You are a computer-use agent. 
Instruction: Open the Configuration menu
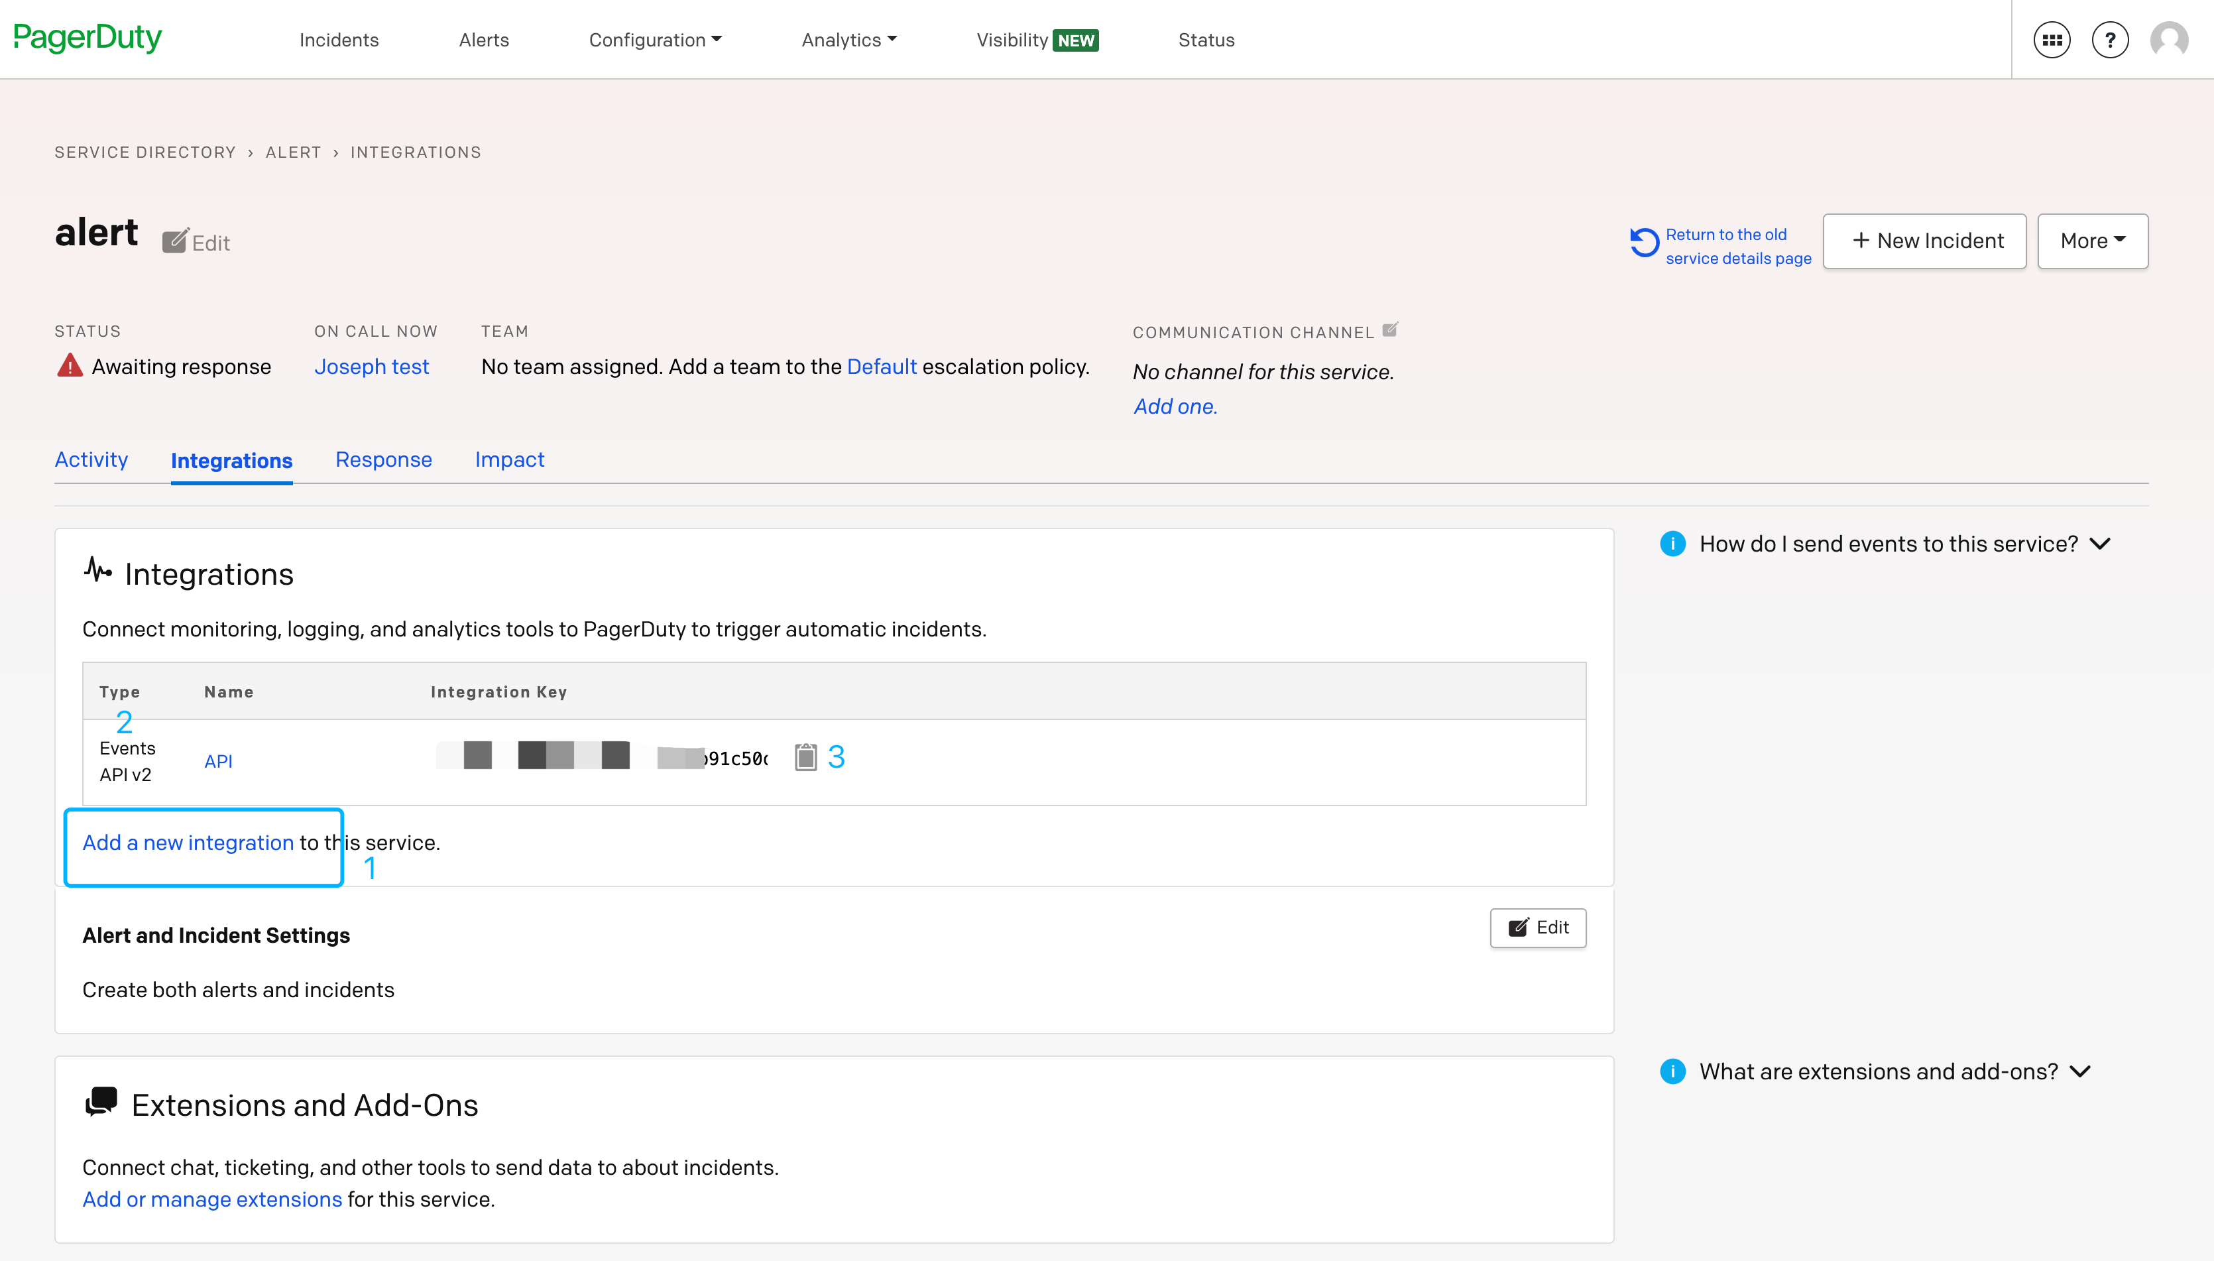click(x=656, y=40)
